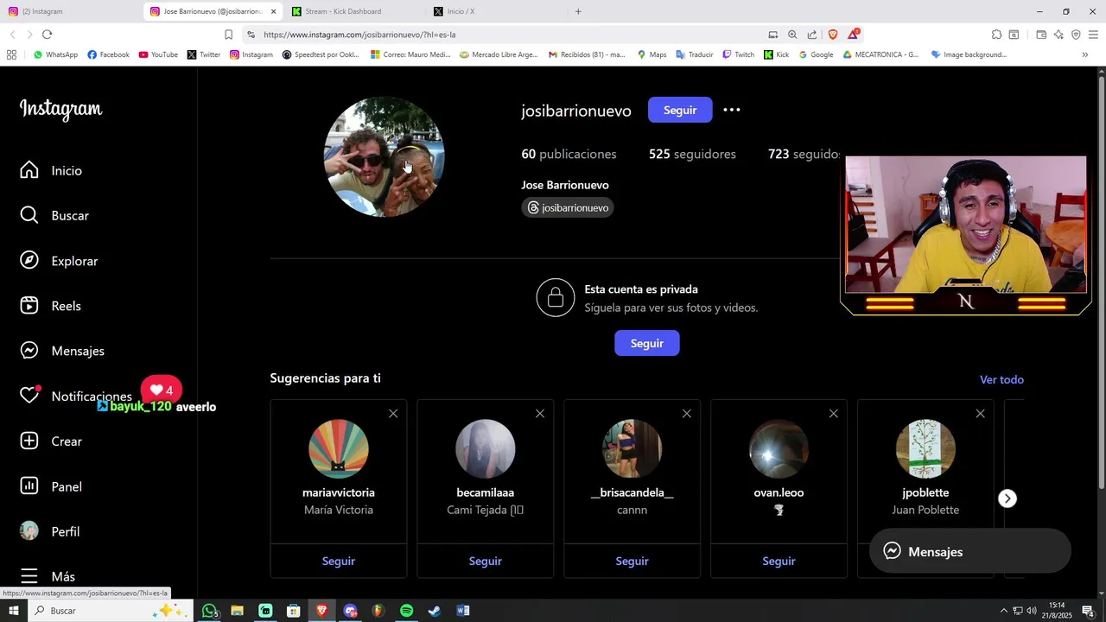Follow mariavvictoria via Seguir
Viewport: 1106px width, 622px height.
339,561
